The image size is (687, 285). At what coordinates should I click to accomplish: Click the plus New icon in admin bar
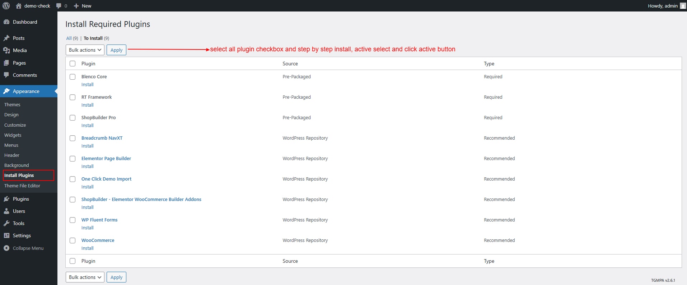pyautogui.click(x=76, y=6)
